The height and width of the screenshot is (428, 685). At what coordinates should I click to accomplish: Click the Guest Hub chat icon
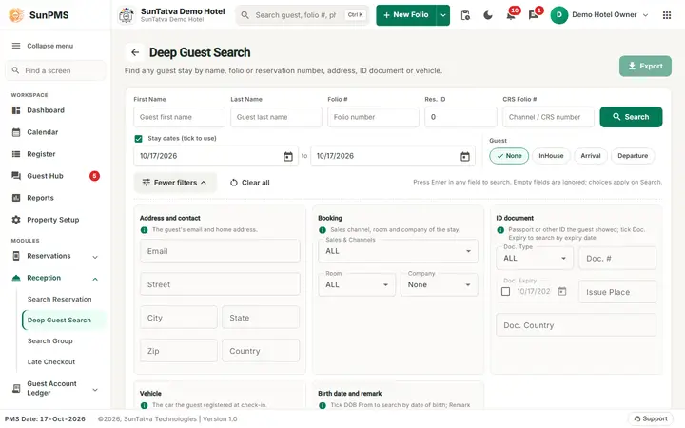(16, 176)
